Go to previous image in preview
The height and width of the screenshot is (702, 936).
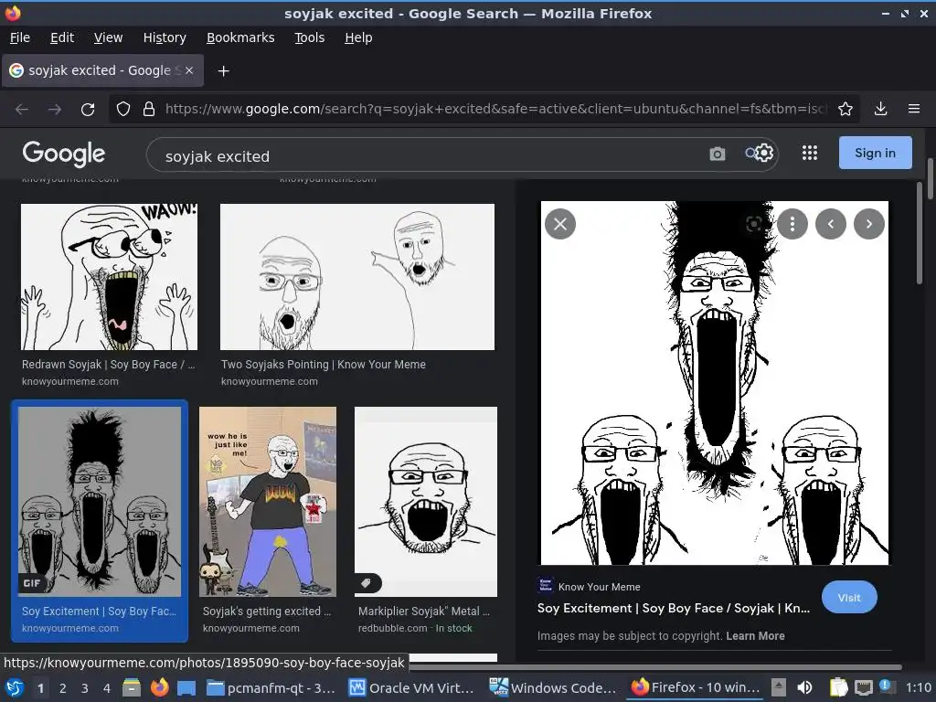pos(830,224)
